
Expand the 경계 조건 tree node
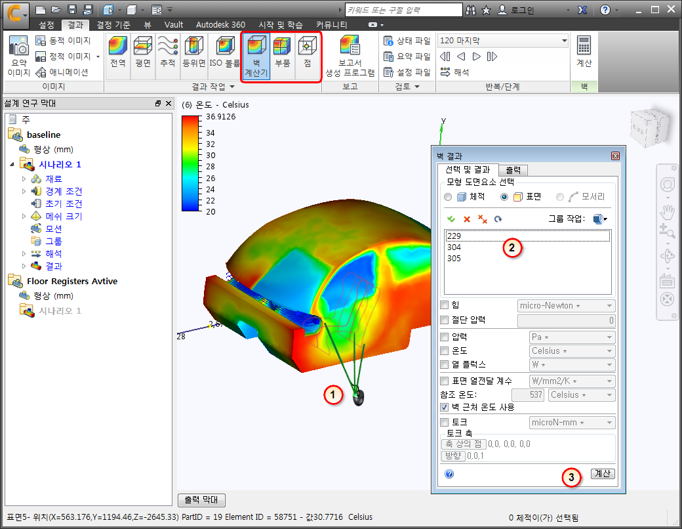point(24,191)
